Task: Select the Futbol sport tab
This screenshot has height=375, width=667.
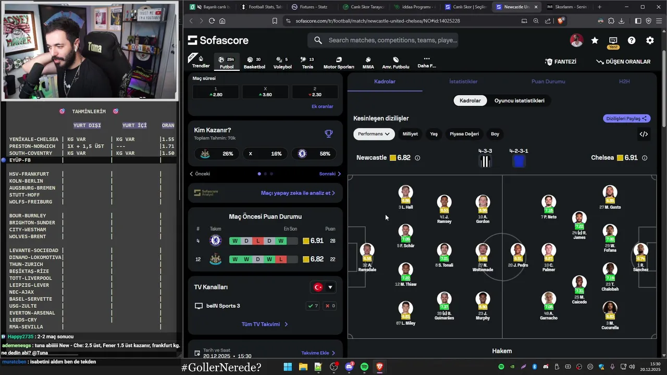Action: coord(227,63)
